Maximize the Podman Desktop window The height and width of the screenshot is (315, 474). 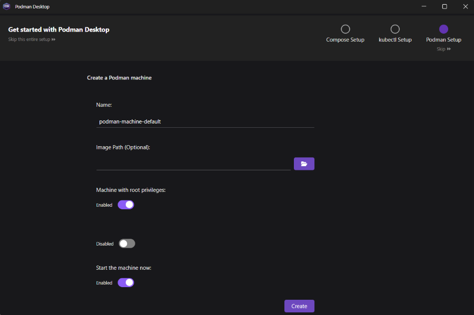[445, 6]
